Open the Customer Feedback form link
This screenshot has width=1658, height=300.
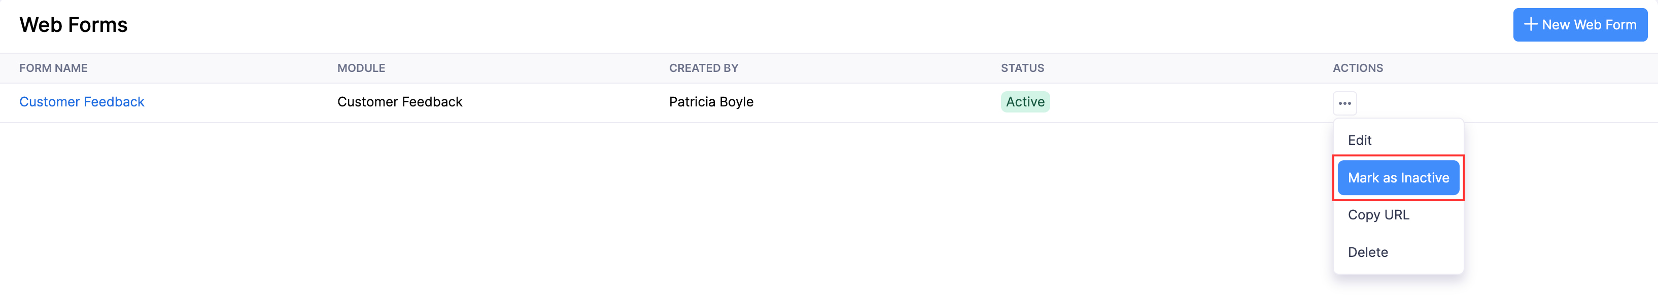(x=82, y=101)
